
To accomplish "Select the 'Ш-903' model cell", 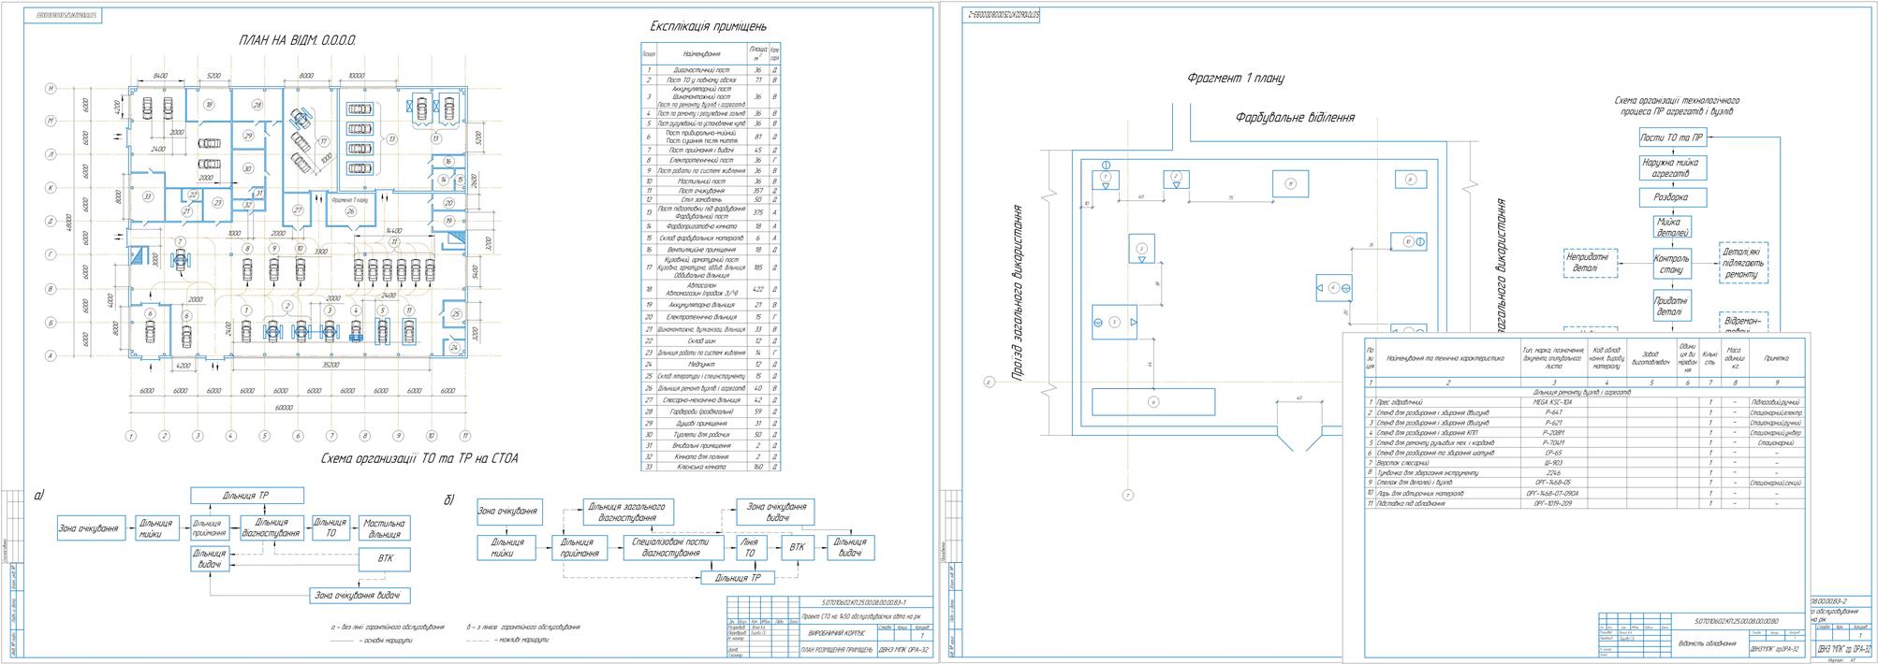I will click(x=1553, y=462).
